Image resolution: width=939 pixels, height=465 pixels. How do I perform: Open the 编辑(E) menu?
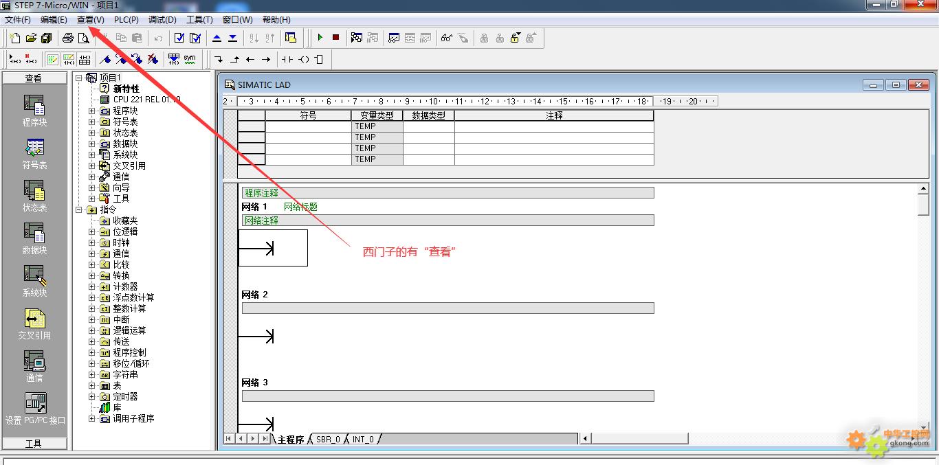click(x=54, y=20)
